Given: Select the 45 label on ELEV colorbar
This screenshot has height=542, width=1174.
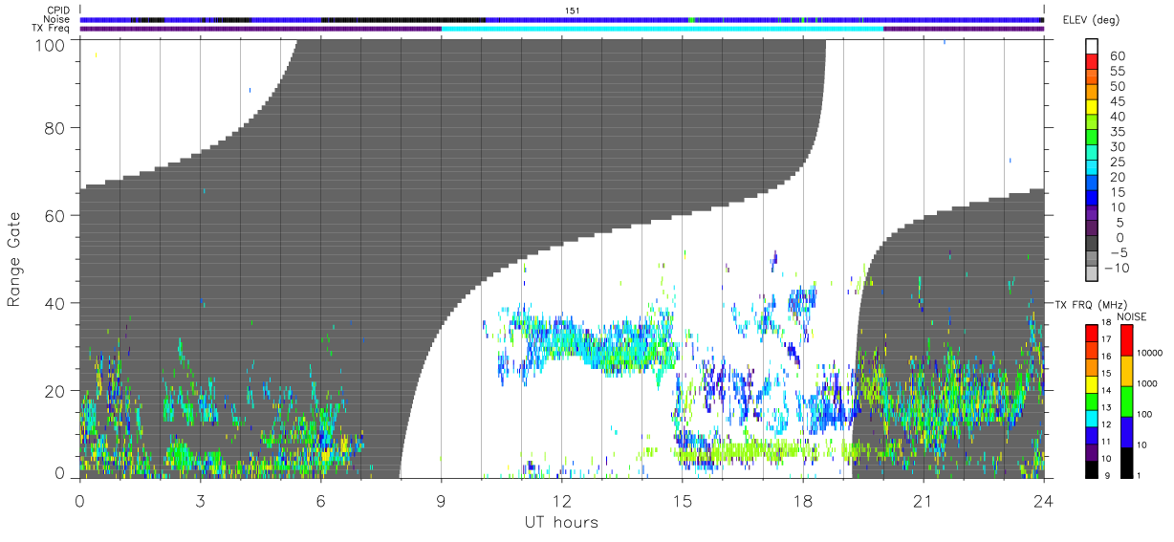Looking at the screenshot, I should 1117,101.
